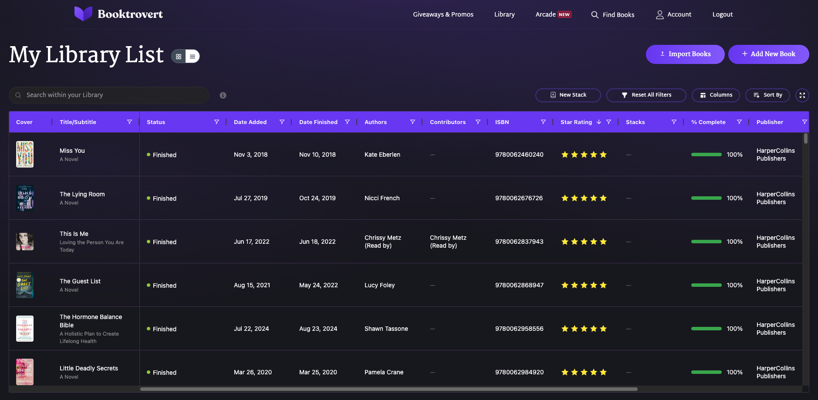Viewport: 818px width, 400px height.
Task: Click The Lying Room star rating
Action: 584,198
